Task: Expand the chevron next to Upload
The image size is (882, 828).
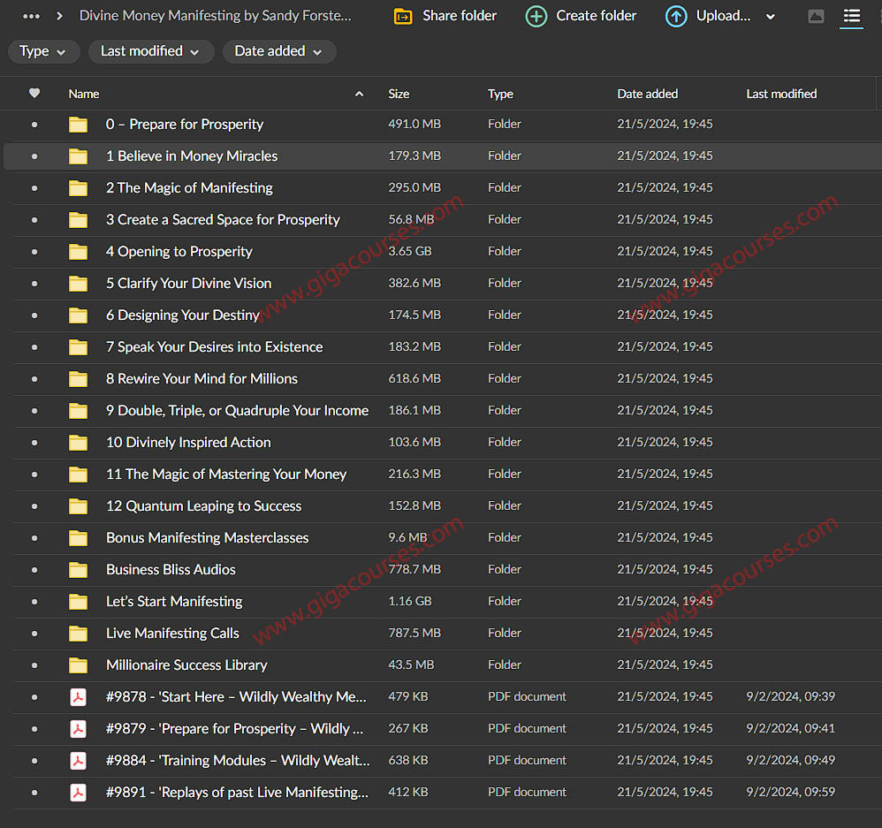Action: (x=770, y=17)
